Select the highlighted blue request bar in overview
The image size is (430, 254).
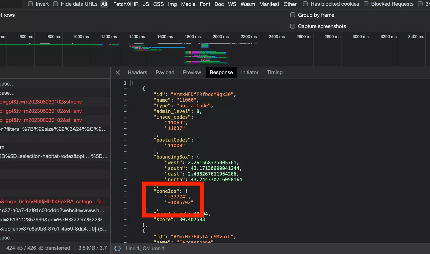coord(205,46)
